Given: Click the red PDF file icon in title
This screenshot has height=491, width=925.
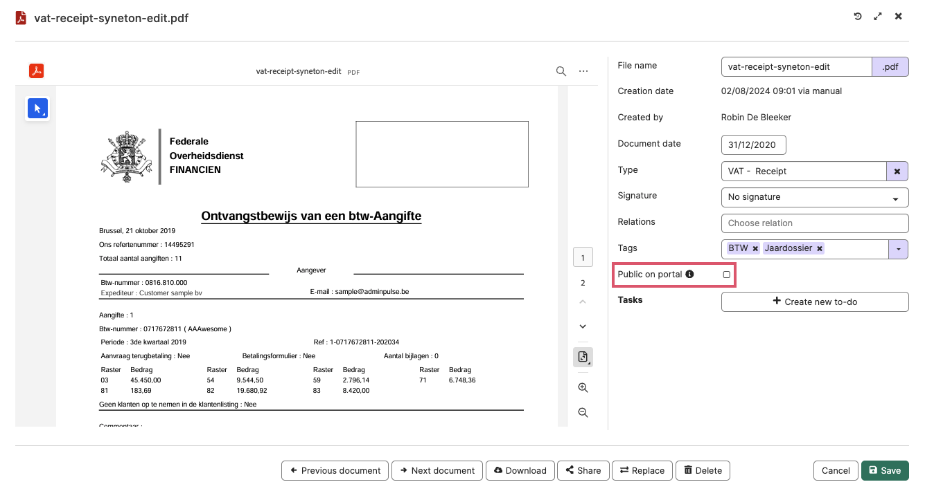Looking at the screenshot, I should (21, 18).
